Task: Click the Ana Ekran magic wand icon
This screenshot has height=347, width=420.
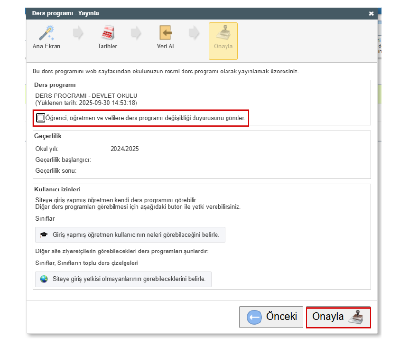Action: tap(46, 33)
